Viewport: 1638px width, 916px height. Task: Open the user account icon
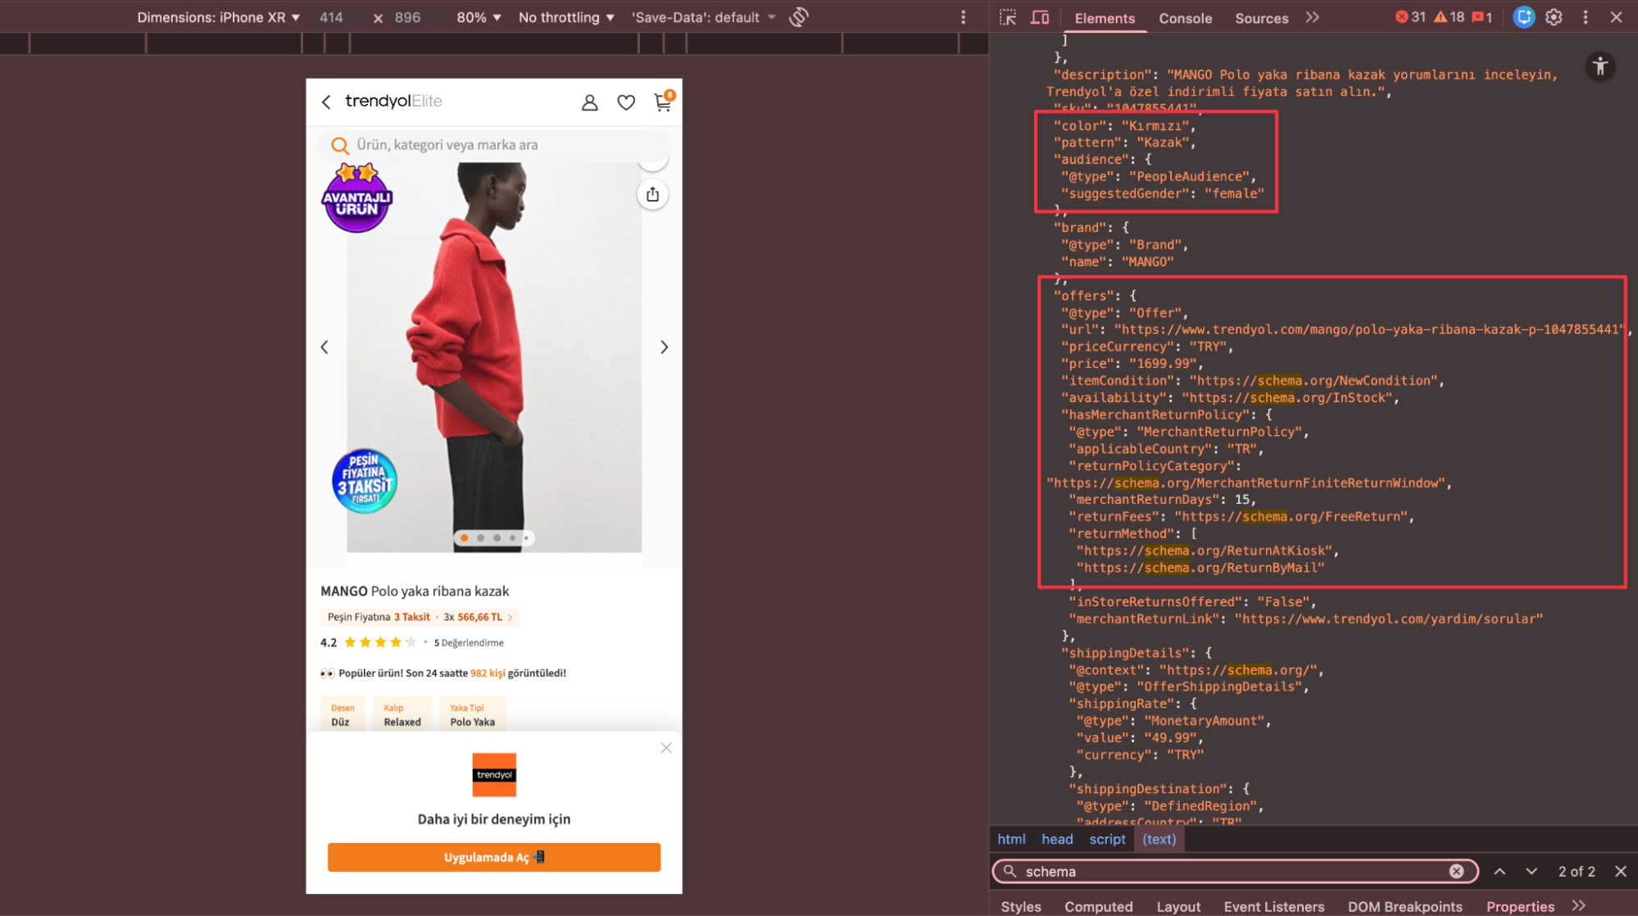click(589, 102)
